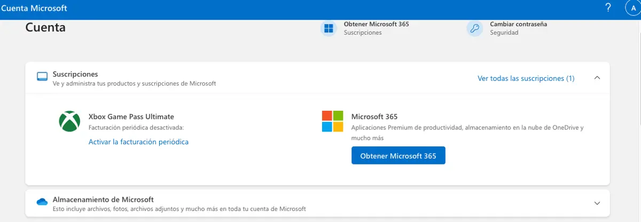Click the Suscripciones monitor icon
Screen dimensions: 641x222
tap(42, 77)
